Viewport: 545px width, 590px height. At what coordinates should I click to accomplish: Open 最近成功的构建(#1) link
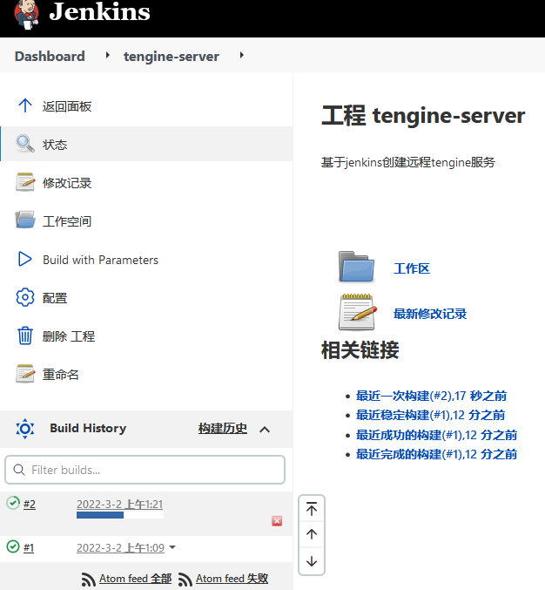[x=436, y=435]
